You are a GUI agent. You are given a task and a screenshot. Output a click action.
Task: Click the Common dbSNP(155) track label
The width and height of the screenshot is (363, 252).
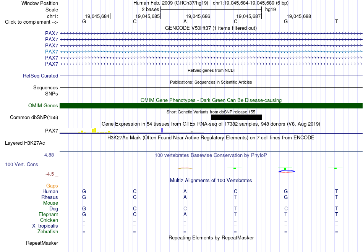[34, 118]
